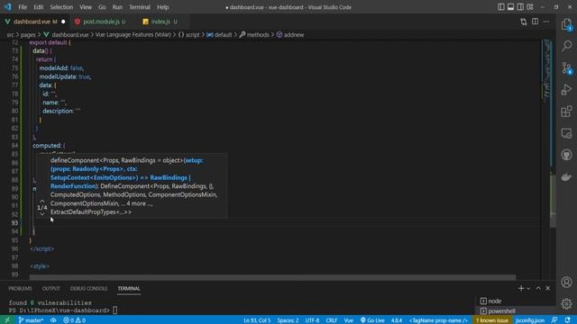This screenshot has height=324, width=577.
Task: Toggle the secondary side bar from the title bar
Action: click(x=520, y=7)
